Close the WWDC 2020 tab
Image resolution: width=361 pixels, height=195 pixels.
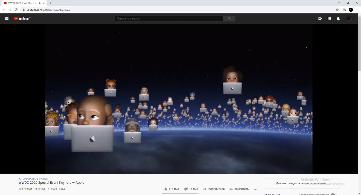click(x=43, y=3)
